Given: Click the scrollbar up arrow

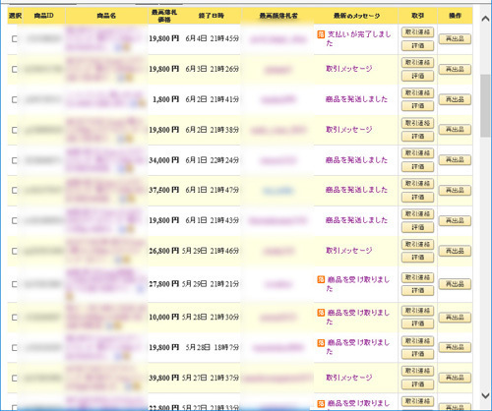Looking at the screenshot, I should 485,19.
